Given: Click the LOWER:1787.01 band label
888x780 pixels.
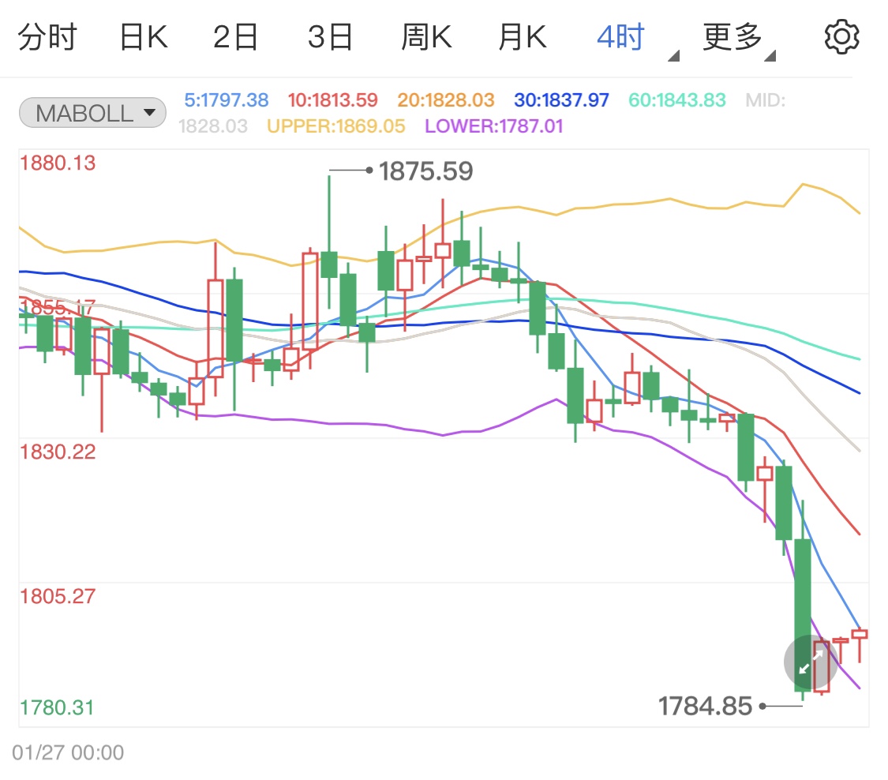Looking at the screenshot, I should 494,126.
